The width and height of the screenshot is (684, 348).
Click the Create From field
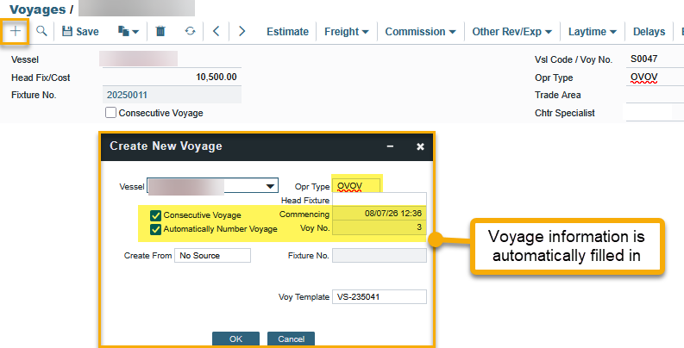click(211, 255)
